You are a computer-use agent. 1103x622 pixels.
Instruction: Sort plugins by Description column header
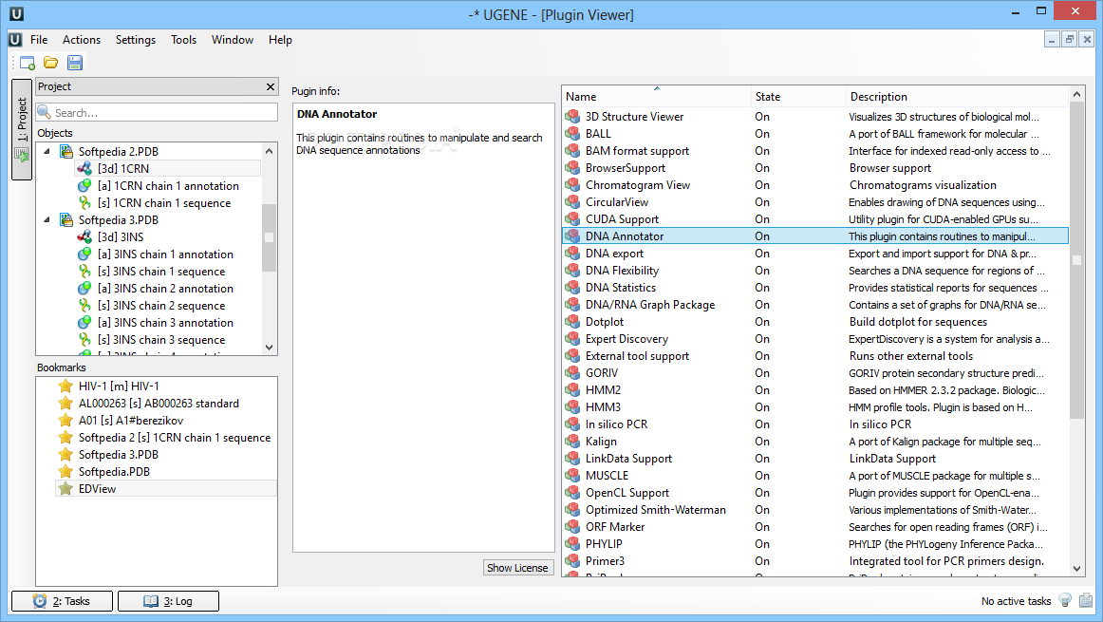[957, 97]
